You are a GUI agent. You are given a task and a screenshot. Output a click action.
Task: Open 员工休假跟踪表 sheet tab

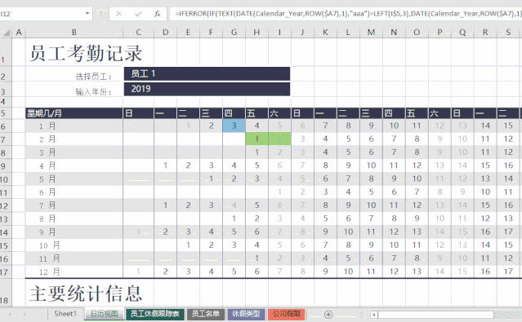154,314
